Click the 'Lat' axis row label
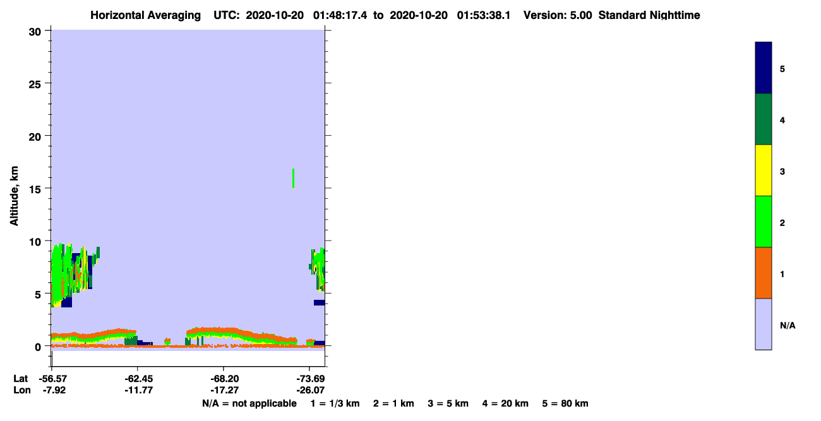This screenshot has width=821, height=421. pos(21,379)
